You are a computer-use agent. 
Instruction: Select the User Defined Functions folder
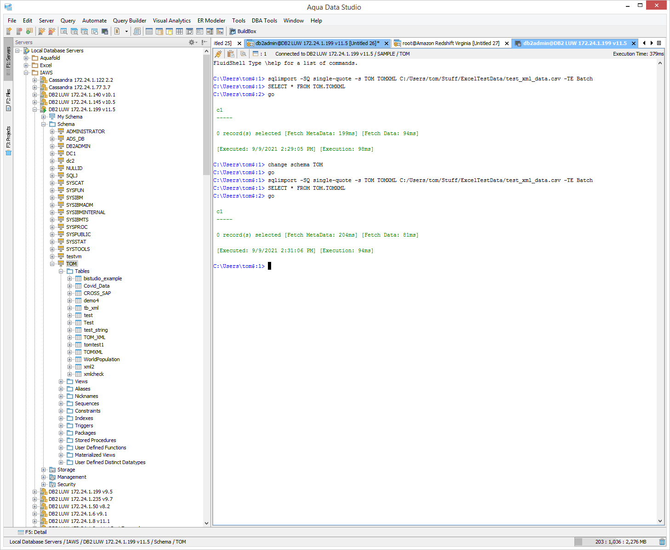coord(101,448)
